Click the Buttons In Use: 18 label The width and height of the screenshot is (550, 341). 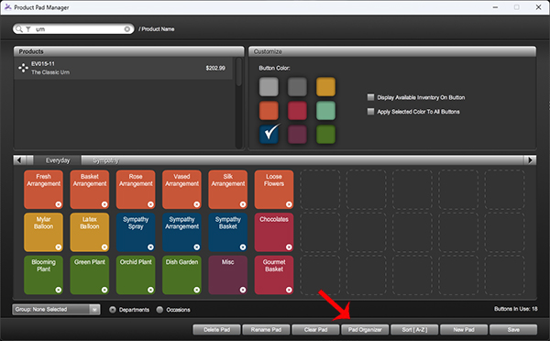515,309
